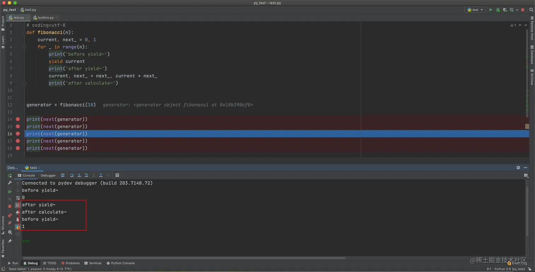Hide the Debug tool window minimize icon

pyautogui.click(x=525, y=168)
